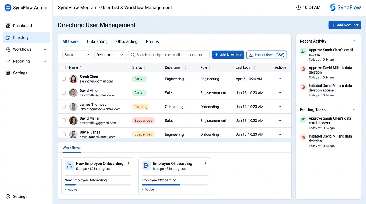Click the SyncFlow Admin gear logo

[x=8, y=8]
